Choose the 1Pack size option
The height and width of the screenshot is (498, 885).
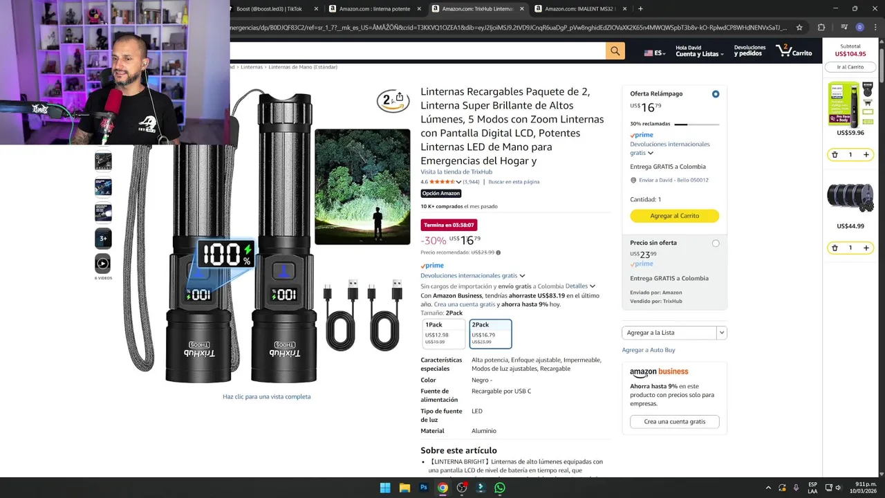click(x=444, y=333)
